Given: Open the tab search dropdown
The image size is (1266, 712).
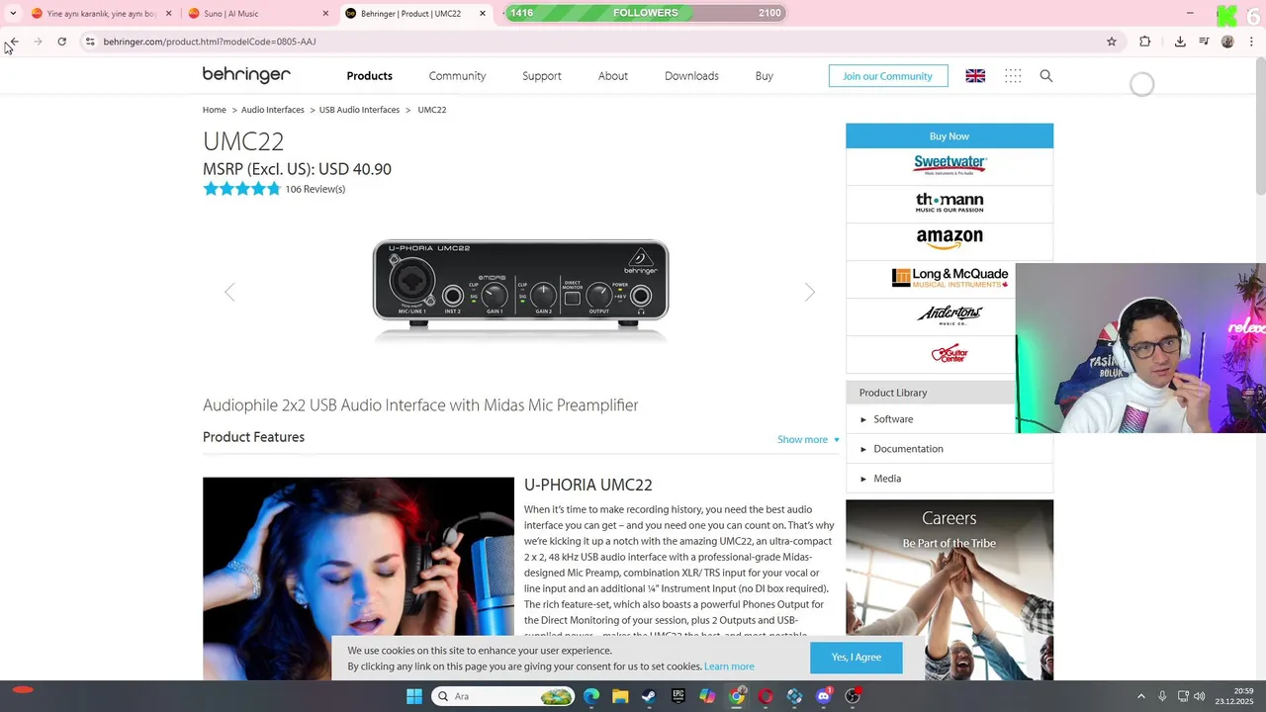Looking at the screenshot, I should point(13,13).
